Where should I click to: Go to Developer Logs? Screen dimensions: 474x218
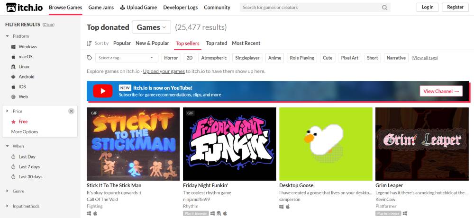(181, 8)
